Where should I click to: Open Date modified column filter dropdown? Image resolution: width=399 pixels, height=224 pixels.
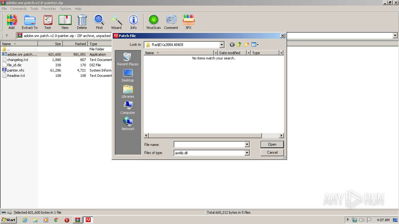tap(248, 53)
